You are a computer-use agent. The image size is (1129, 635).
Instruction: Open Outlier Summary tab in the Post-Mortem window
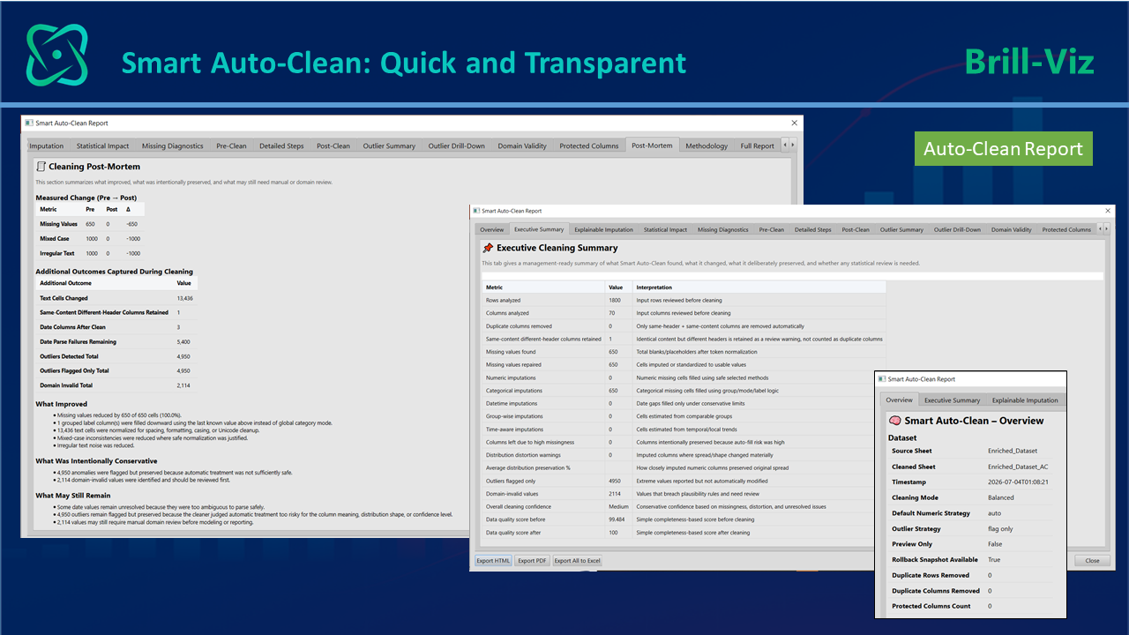(x=389, y=146)
